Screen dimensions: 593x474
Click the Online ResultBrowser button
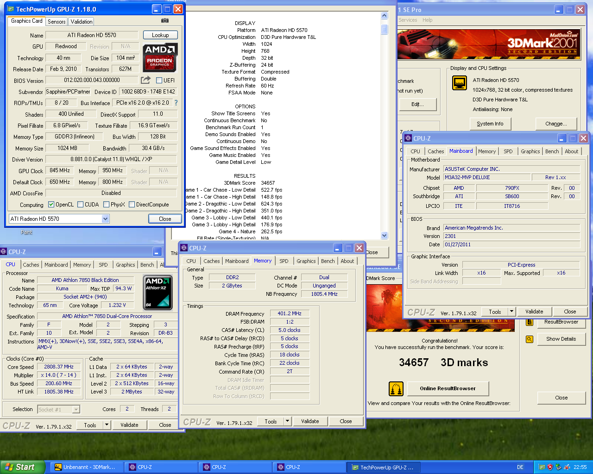448,388
